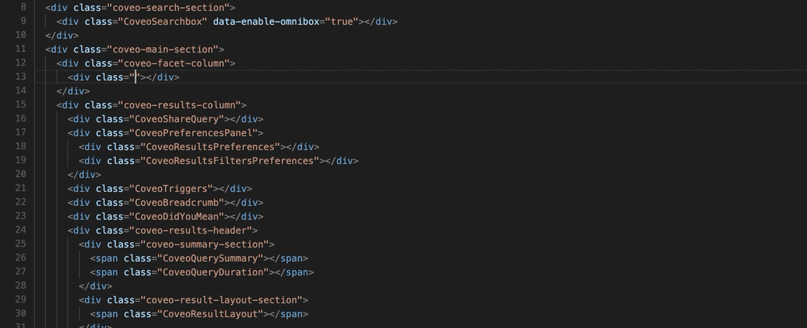Click the "CoveoShareQuery" class name
Screen dimensions: 807x328
177,119
